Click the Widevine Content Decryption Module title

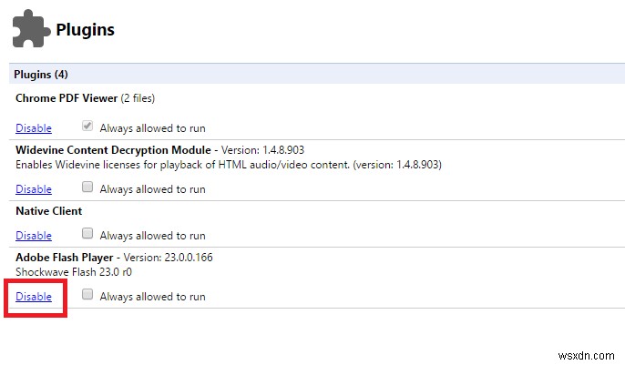coord(113,149)
